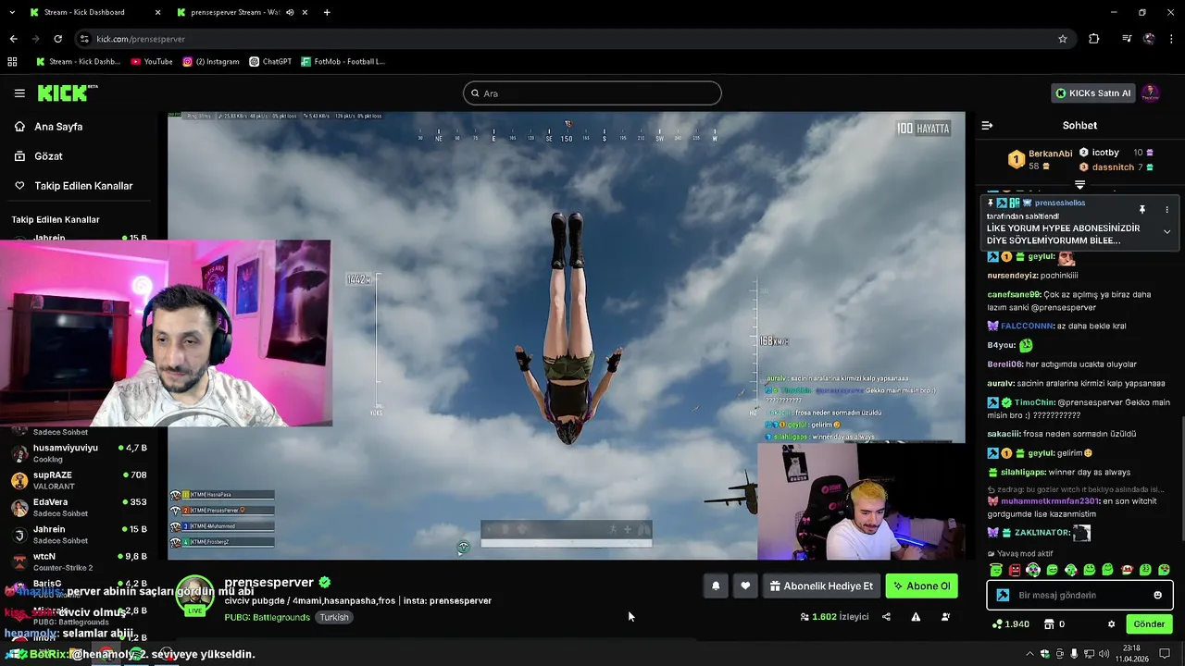The width and height of the screenshot is (1185, 666).
Task: Click the Abone Ol button
Action: (921, 586)
